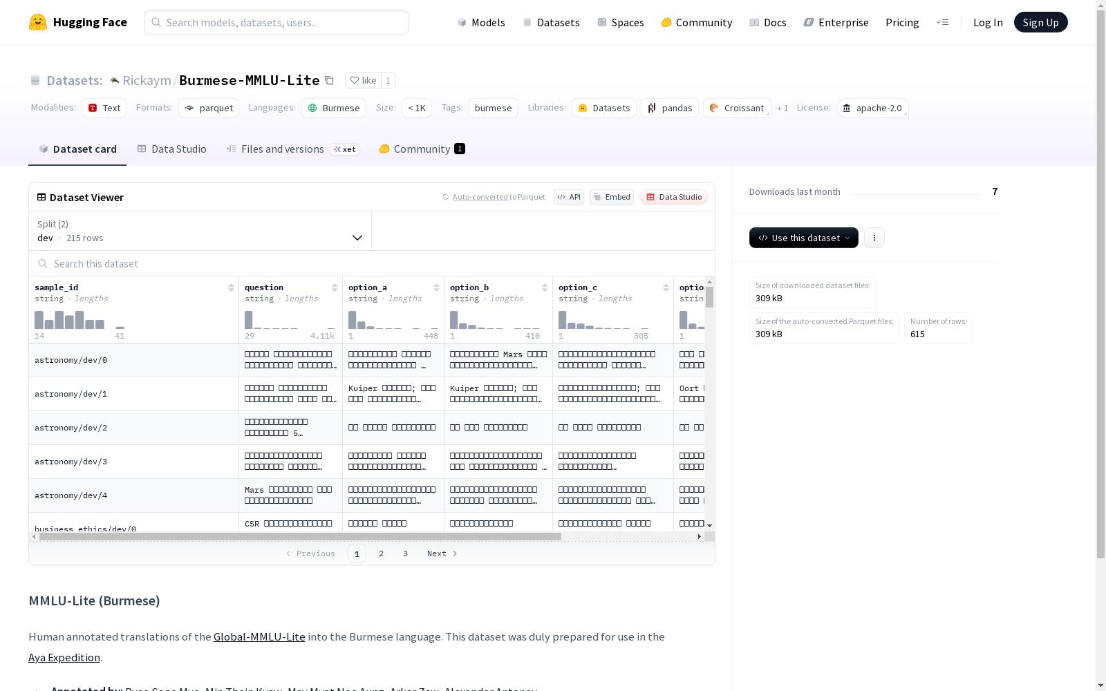This screenshot has height=691, width=1106.
Task: Click the table vertical scrollbar thumb
Action: pyautogui.click(x=709, y=296)
